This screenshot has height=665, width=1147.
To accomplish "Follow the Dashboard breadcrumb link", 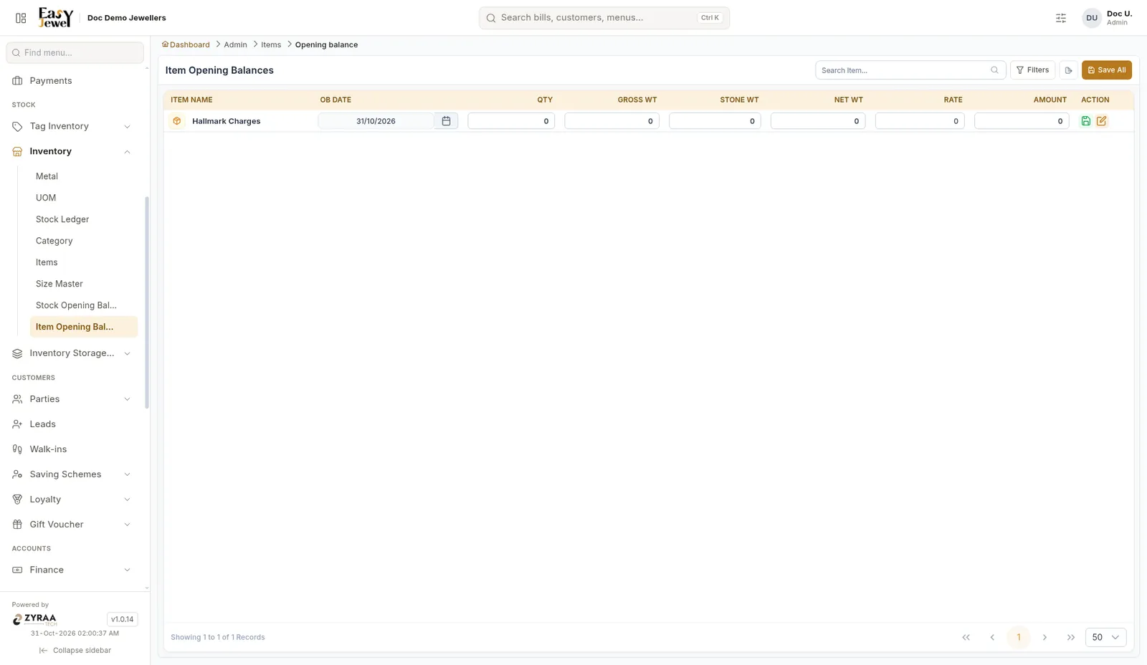I will point(186,44).
